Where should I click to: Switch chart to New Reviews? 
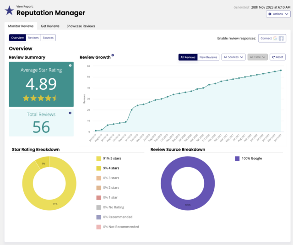[208, 57]
